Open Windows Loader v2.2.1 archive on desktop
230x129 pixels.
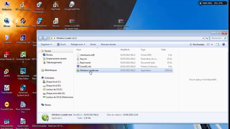coord(121,24)
